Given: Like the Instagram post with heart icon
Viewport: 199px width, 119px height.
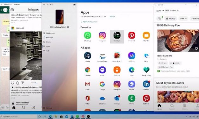Looking at the screenshot, I should tap(12, 83).
